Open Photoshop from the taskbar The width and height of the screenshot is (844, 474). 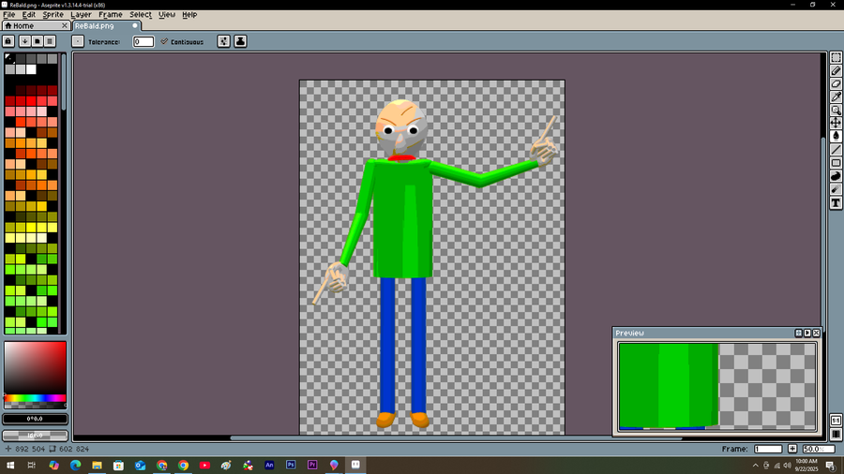(291, 465)
